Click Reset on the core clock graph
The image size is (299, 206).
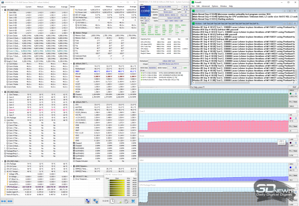[295, 102]
